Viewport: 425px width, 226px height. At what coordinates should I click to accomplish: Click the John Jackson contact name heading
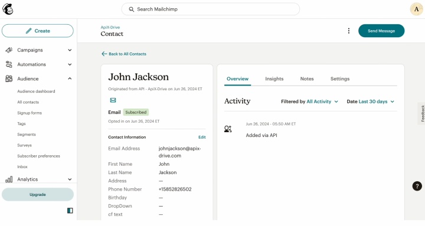tap(139, 77)
